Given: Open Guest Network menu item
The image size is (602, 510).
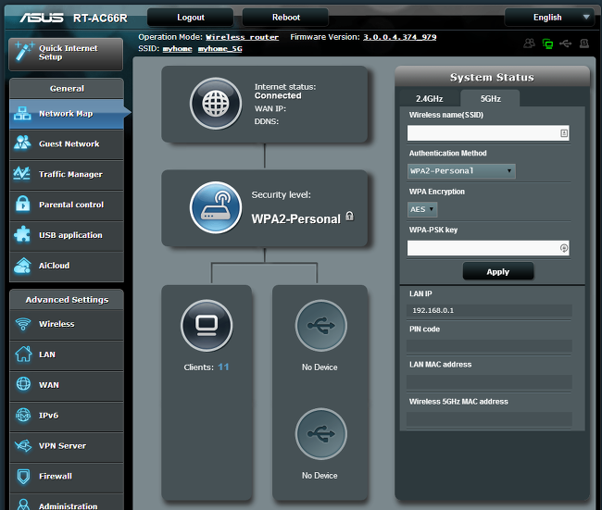Looking at the screenshot, I should (x=67, y=143).
